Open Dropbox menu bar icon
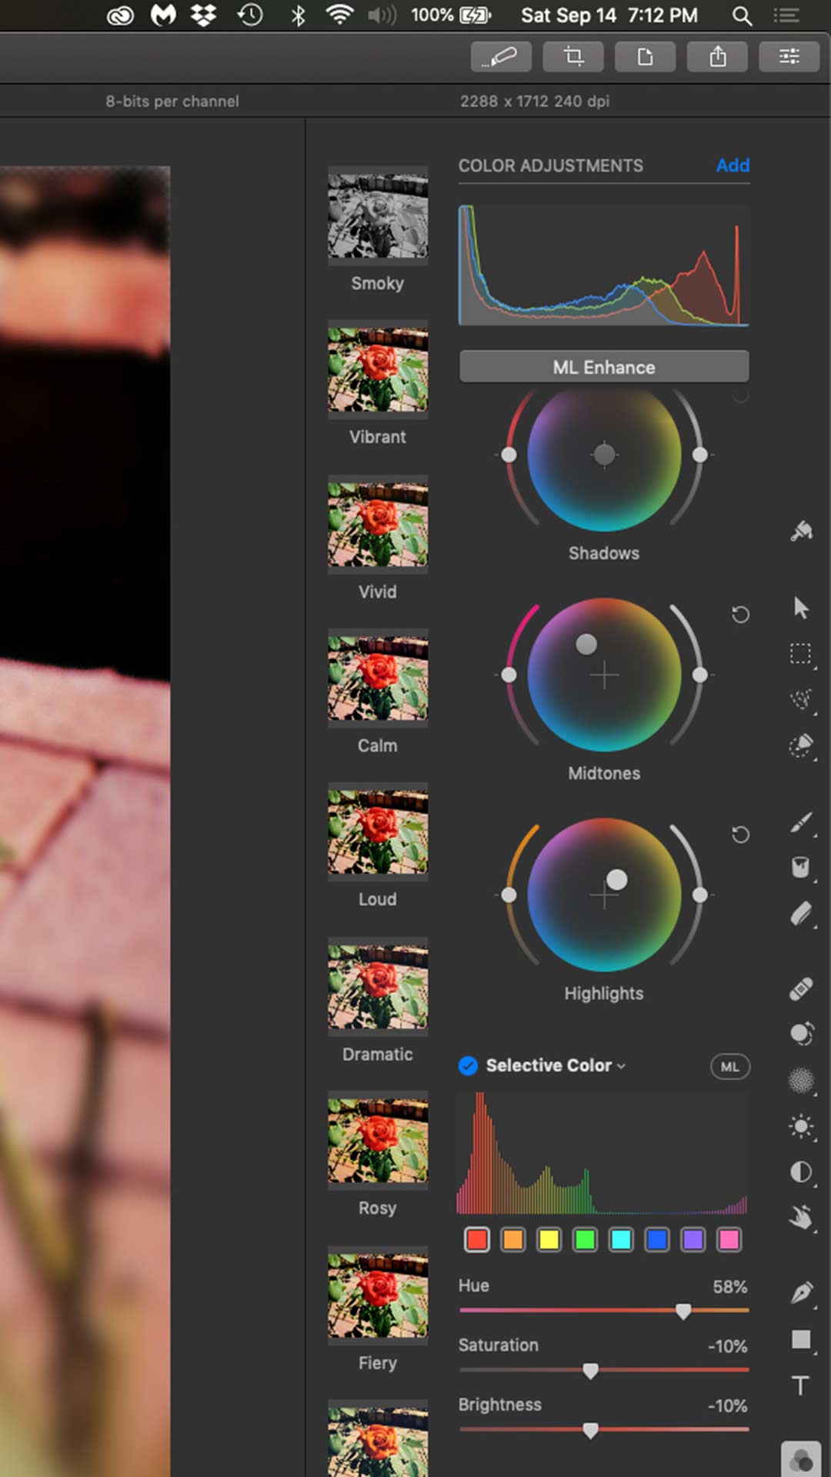Viewport: 831px width, 1477px height. 204,15
